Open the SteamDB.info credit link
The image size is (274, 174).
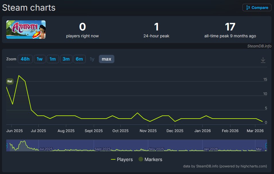259,46
